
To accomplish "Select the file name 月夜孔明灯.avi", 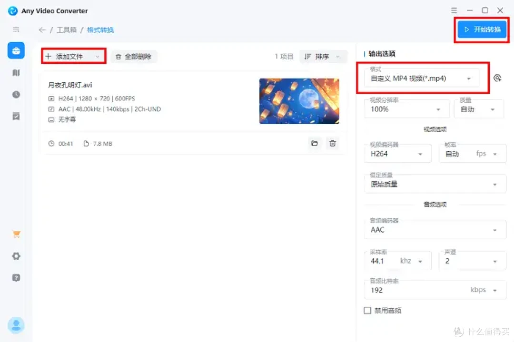I will pos(70,85).
